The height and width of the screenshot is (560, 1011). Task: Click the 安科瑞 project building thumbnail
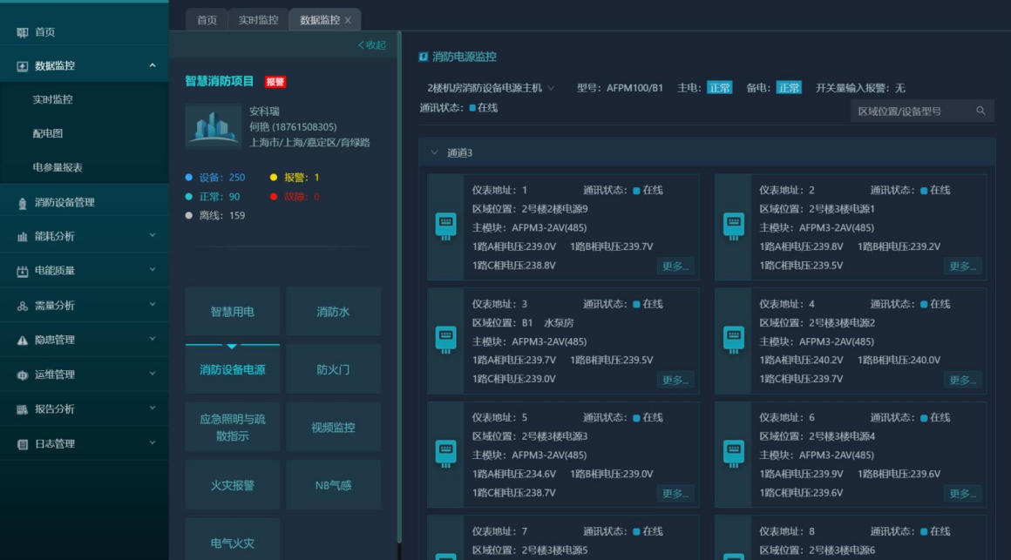click(214, 126)
